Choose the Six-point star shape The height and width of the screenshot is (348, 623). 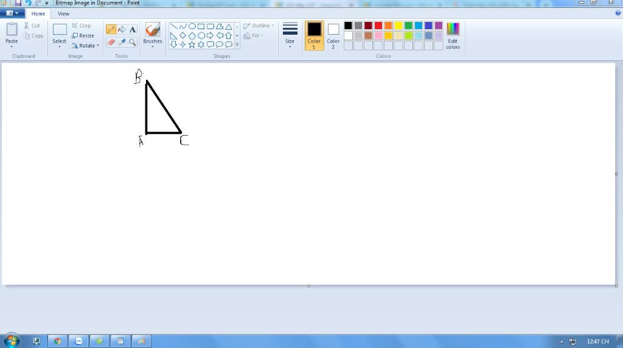[201, 44]
